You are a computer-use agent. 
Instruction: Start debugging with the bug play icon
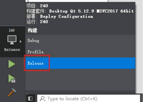tap(12, 79)
